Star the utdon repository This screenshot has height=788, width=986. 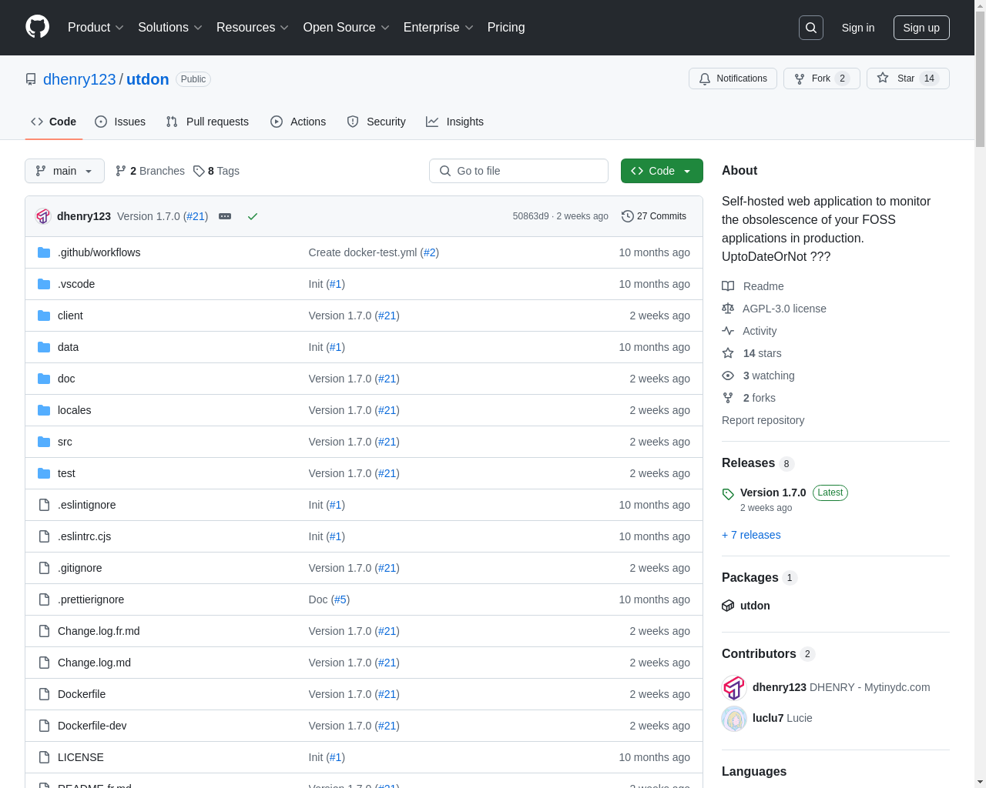(907, 78)
